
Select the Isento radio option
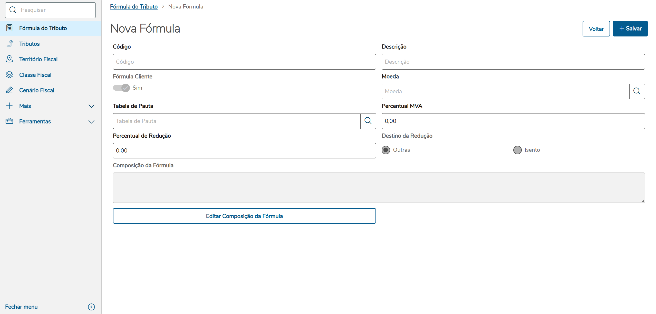tap(517, 150)
